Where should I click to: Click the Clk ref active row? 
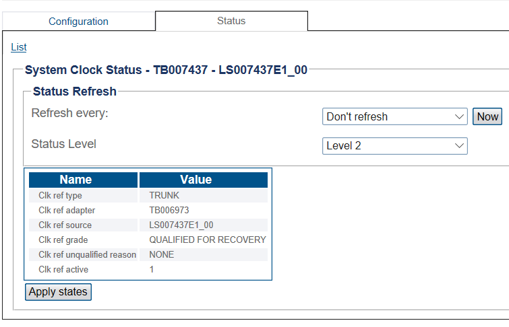tap(148, 270)
